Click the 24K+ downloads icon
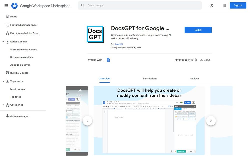250x156 pixels. click(202, 60)
